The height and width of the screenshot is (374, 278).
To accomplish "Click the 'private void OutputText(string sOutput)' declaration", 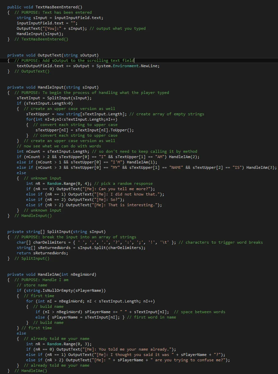I will pyautogui.click(x=53, y=55).
